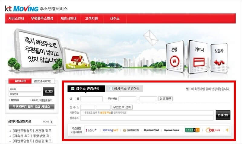This screenshot has height=144, width=242.
Task: Click the 신용협동조합 partner logo
Action: (x=131, y=130)
